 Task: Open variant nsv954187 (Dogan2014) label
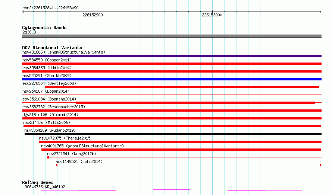(x=46, y=91)
